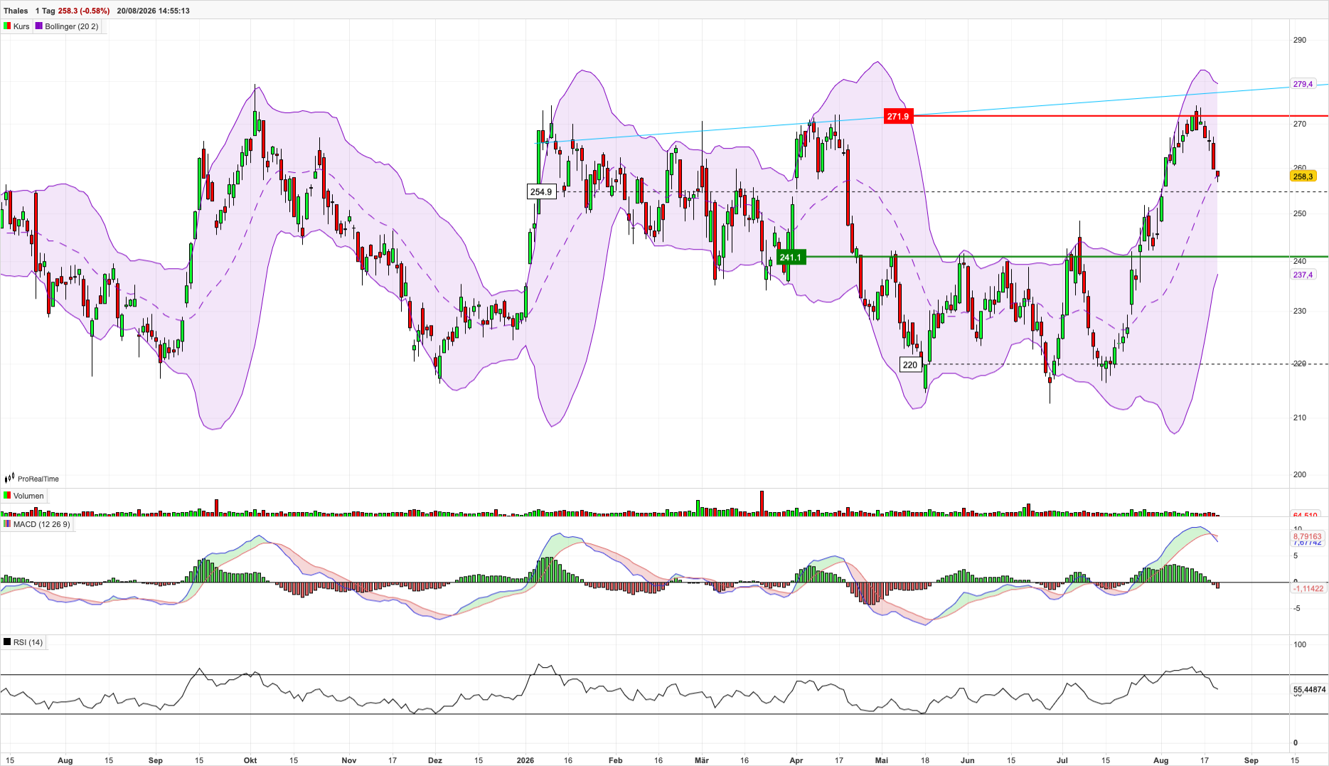The height and width of the screenshot is (766, 1329).
Task: Click the "Apr" month label on time axis
Action: (796, 760)
